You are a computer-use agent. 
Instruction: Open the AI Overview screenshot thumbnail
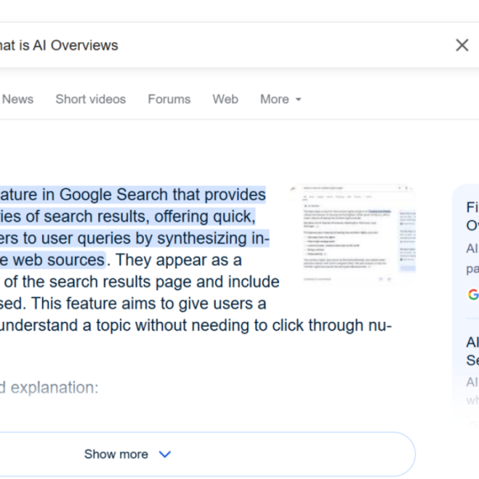click(x=352, y=235)
